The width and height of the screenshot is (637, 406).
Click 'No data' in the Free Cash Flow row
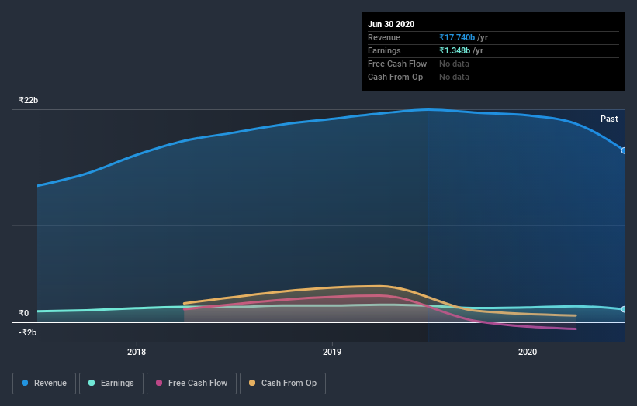(454, 64)
